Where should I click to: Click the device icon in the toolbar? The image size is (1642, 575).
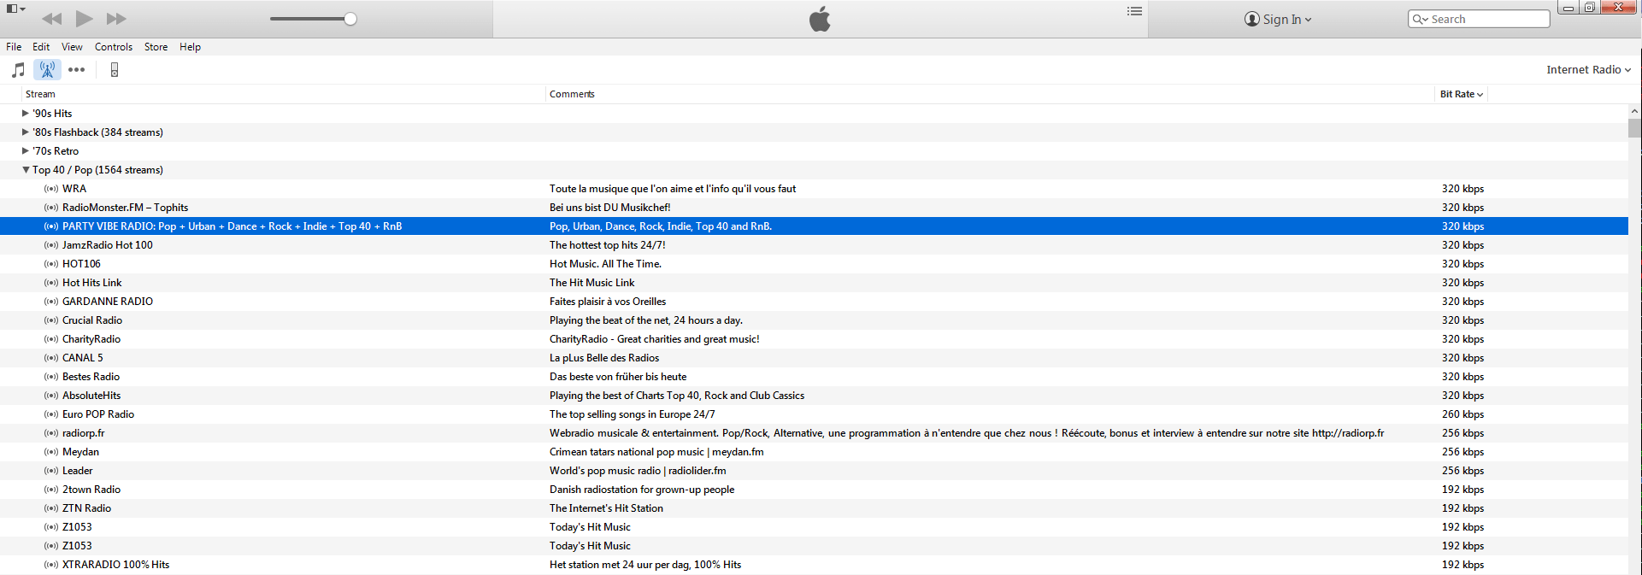[115, 70]
